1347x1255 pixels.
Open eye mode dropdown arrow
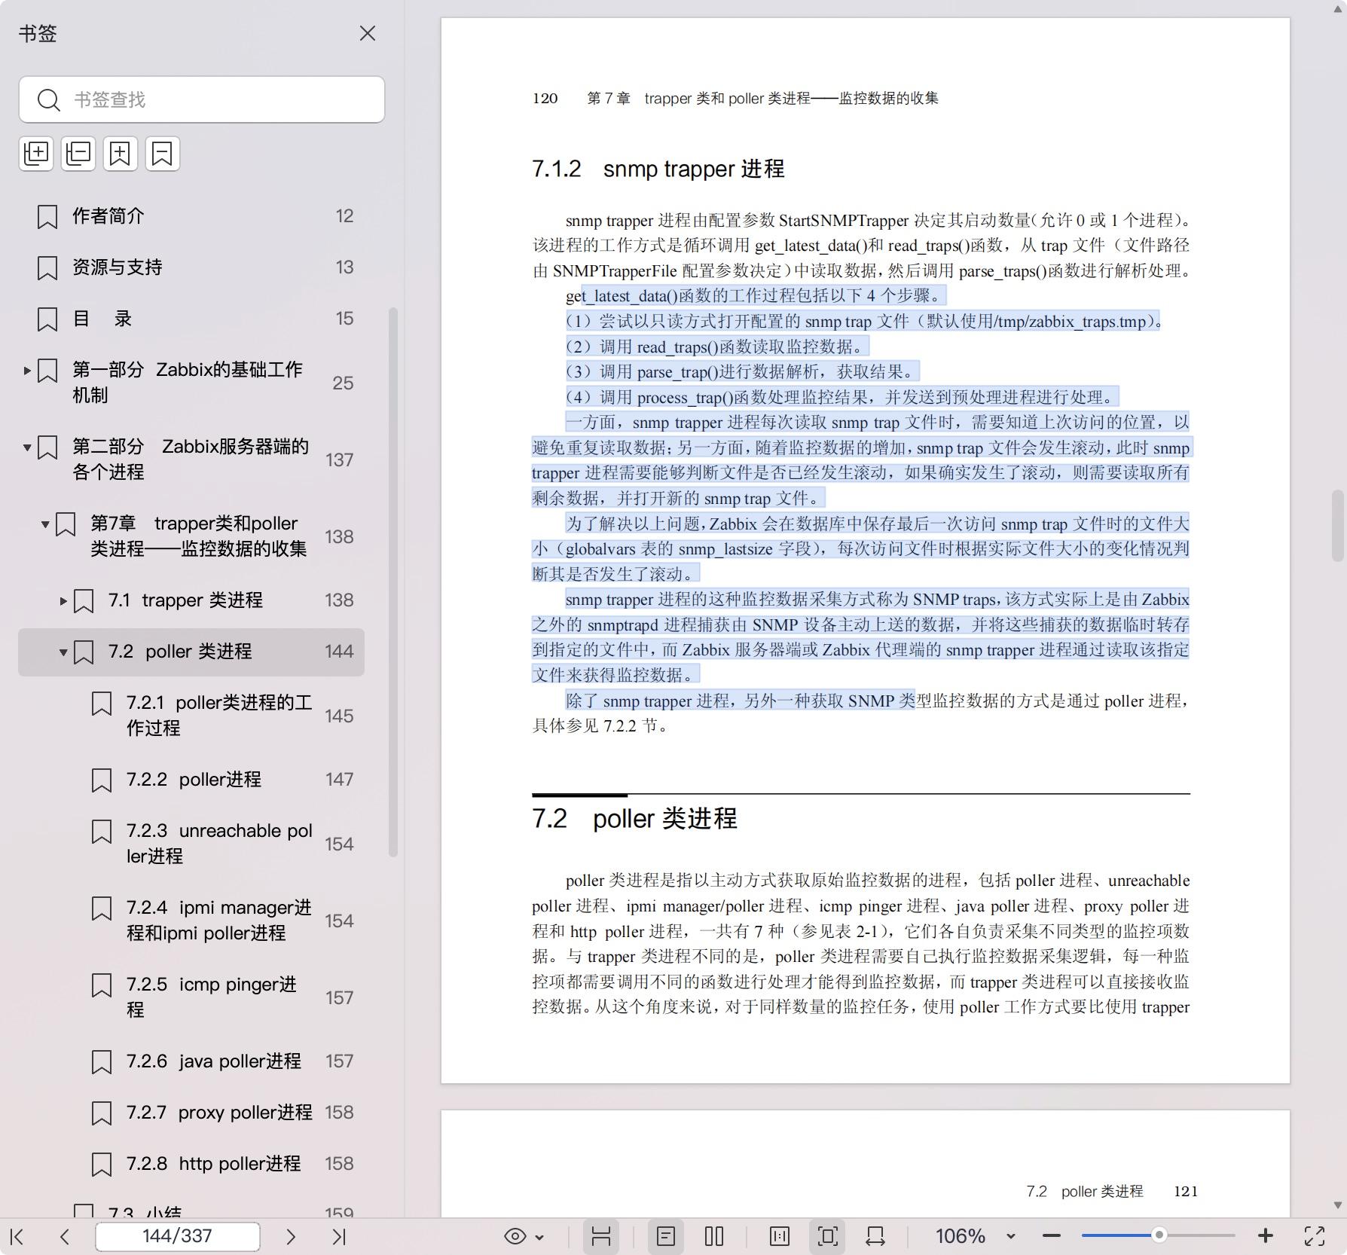coord(539,1237)
